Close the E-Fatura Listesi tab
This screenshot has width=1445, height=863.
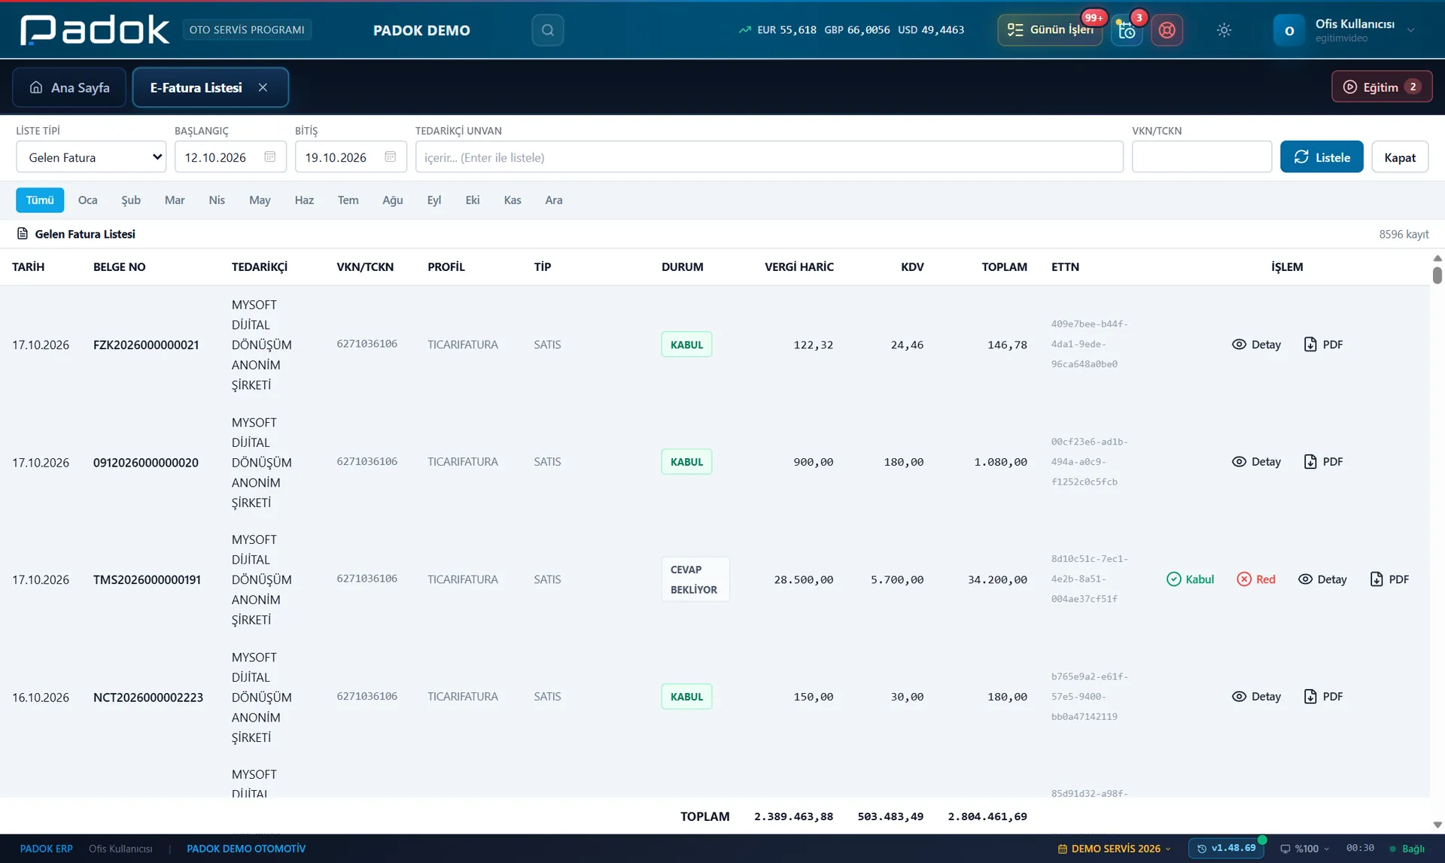[263, 87]
